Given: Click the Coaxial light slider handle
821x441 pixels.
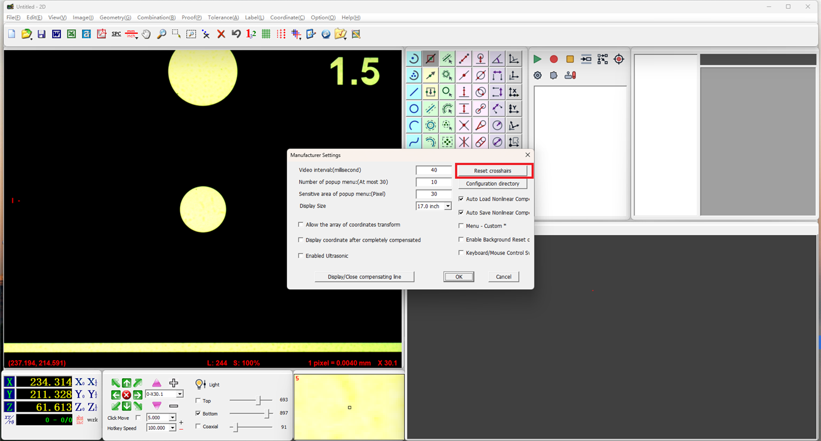Looking at the screenshot, I should (x=236, y=427).
